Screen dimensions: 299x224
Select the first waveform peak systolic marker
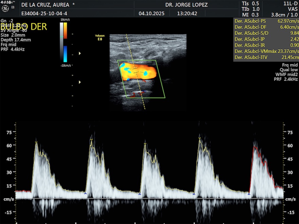(36, 142)
